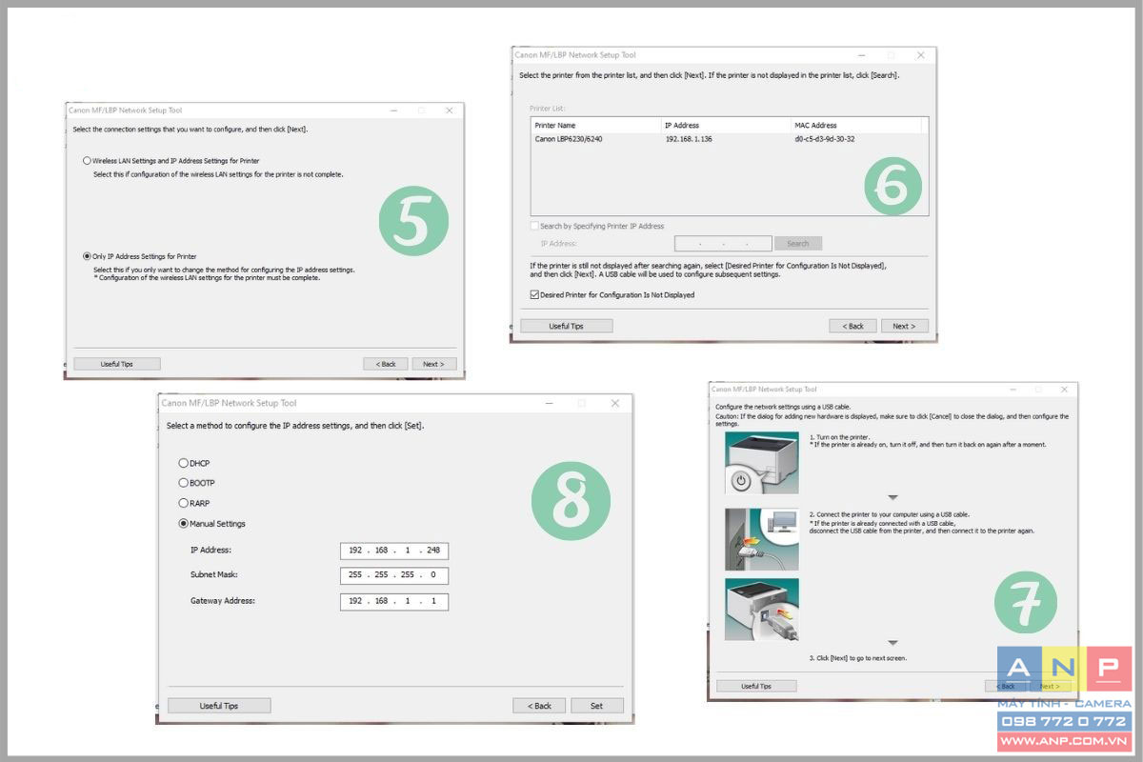This screenshot has height=762, width=1143.
Task: Click the IP Address field showing 192.168.1.248
Action: tap(394, 551)
